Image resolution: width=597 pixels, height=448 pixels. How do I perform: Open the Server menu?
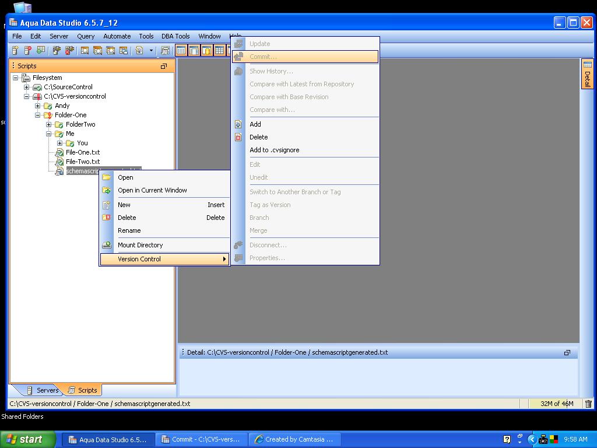click(59, 36)
